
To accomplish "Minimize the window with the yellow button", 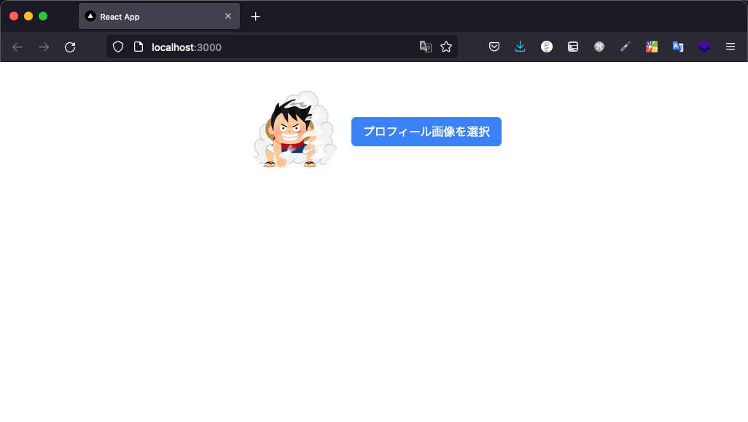I will pos(28,16).
